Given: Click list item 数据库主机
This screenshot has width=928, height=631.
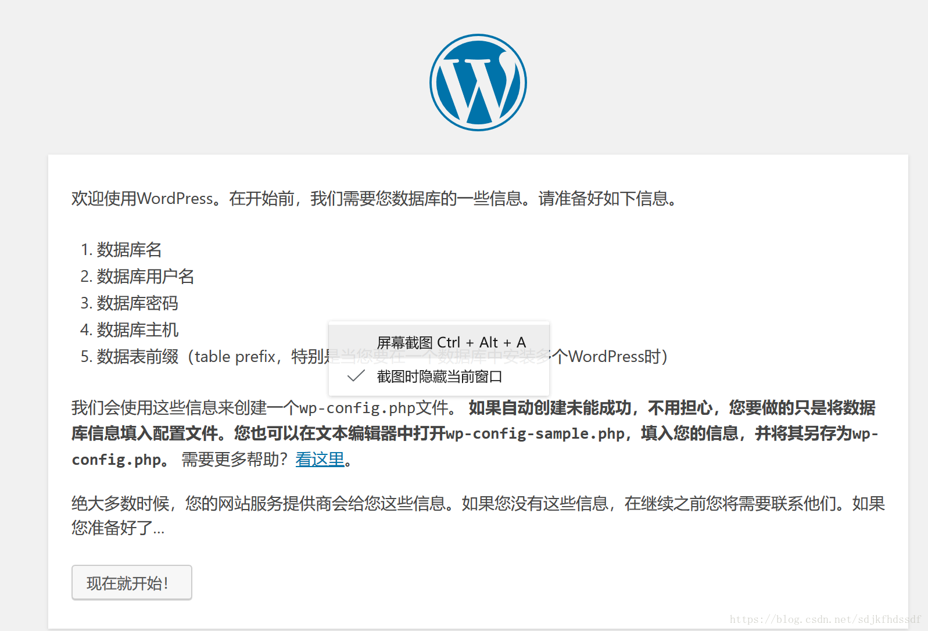Looking at the screenshot, I should click(x=137, y=330).
